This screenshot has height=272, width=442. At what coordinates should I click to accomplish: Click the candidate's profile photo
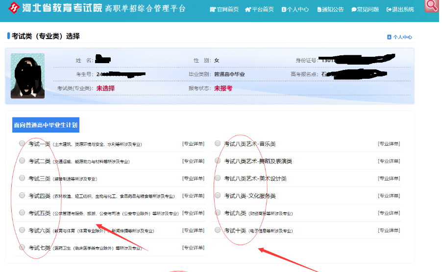(27, 76)
